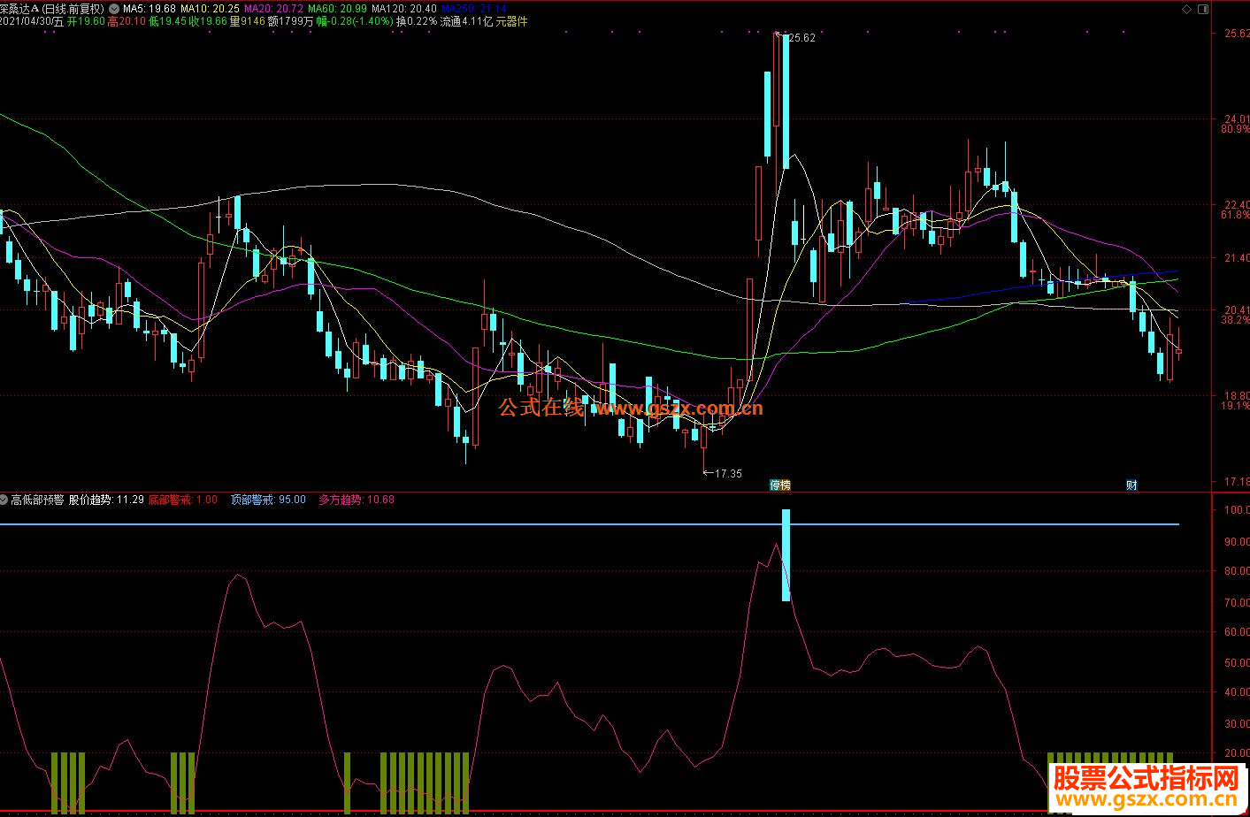Click the 24.01 price axis value
Image resolution: width=1250 pixels, height=817 pixels.
1236,119
